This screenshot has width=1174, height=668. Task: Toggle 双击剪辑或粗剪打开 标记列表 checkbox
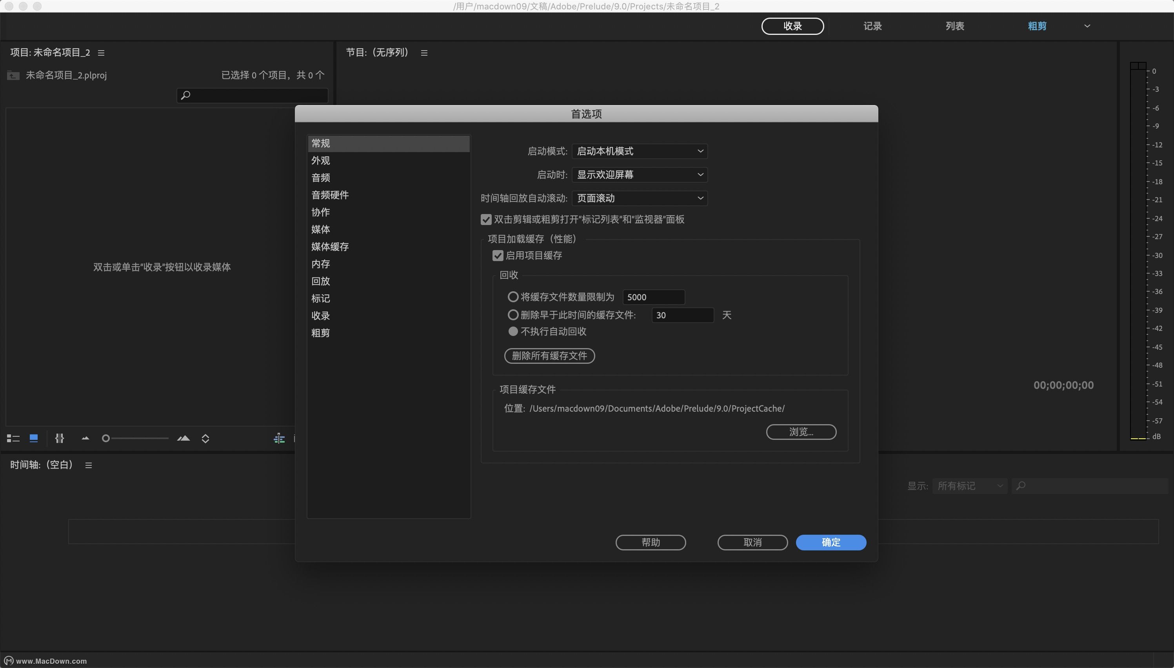(x=486, y=219)
